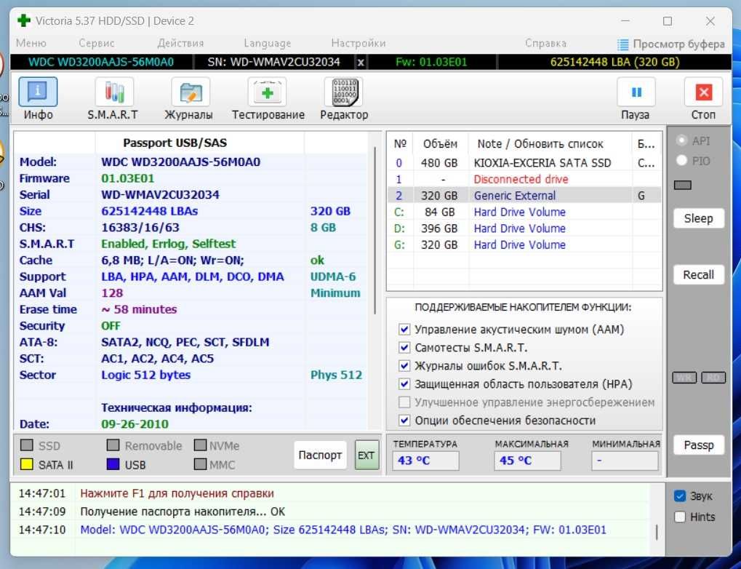Click the blue USB indicator swatch
741x569 pixels.
pyautogui.click(x=113, y=464)
